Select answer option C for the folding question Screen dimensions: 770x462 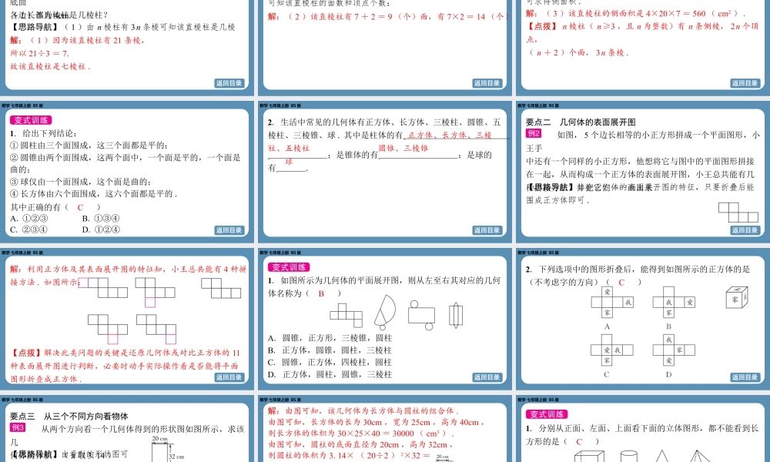(x=621, y=283)
